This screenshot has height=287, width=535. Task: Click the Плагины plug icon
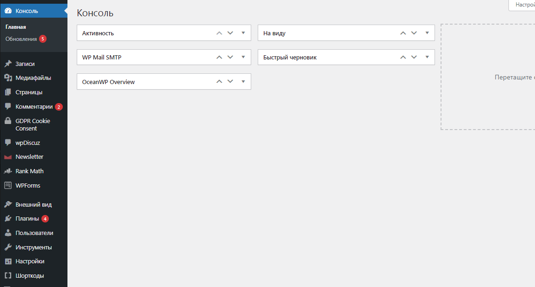click(x=8, y=219)
